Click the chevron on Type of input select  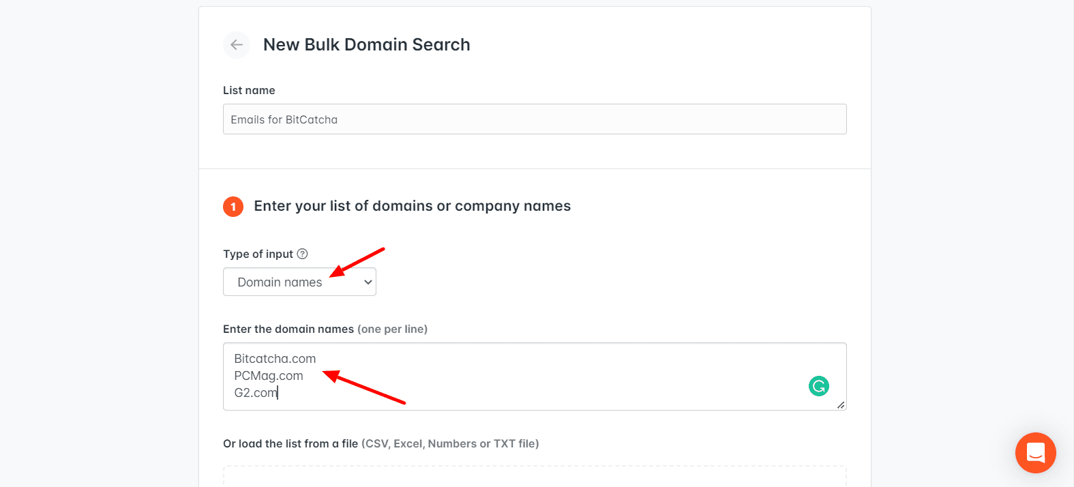(x=368, y=282)
